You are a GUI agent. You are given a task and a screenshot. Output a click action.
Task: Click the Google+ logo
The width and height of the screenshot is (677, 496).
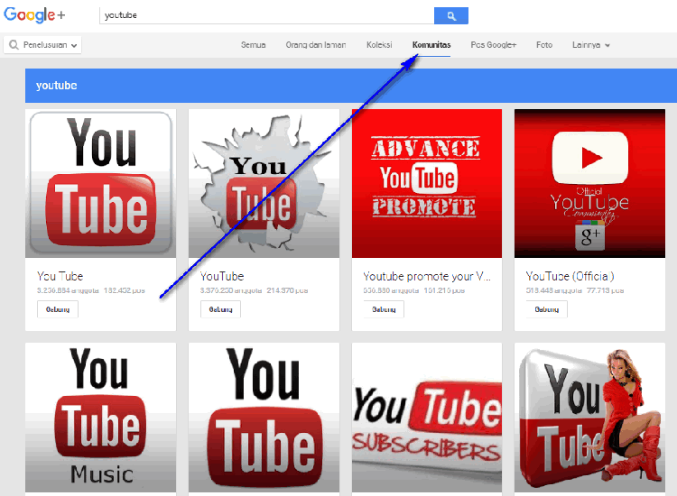click(x=34, y=14)
